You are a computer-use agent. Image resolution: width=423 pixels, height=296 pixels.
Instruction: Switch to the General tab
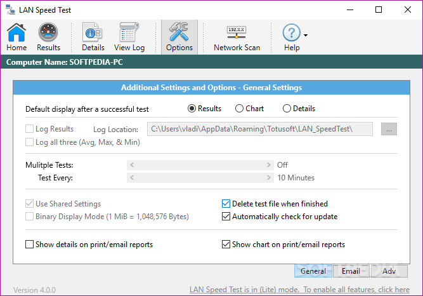[x=313, y=271]
